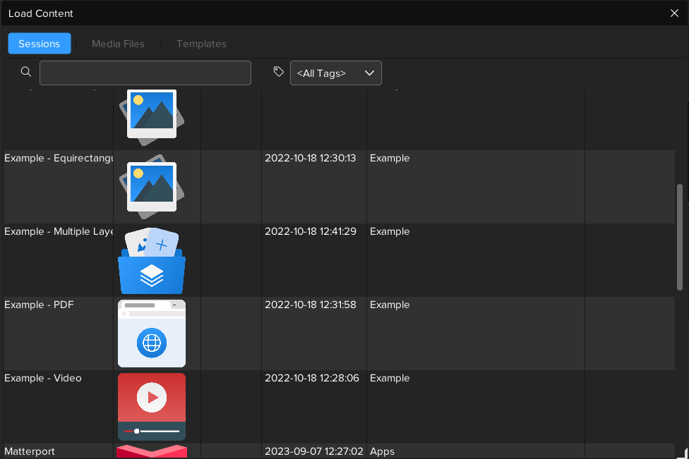This screenshot has width=689, height=459.
Task: Focus the session search text field
Action: [x=145, y=73]
